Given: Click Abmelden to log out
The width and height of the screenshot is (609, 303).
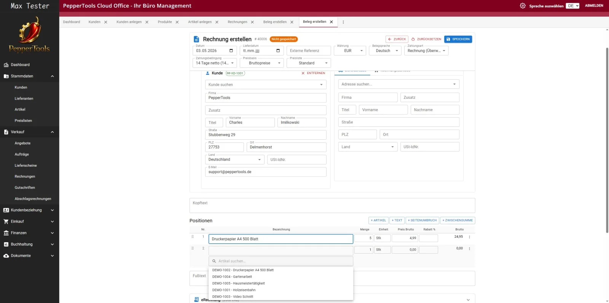Looking at the screenshot, I should coord(594,6).
